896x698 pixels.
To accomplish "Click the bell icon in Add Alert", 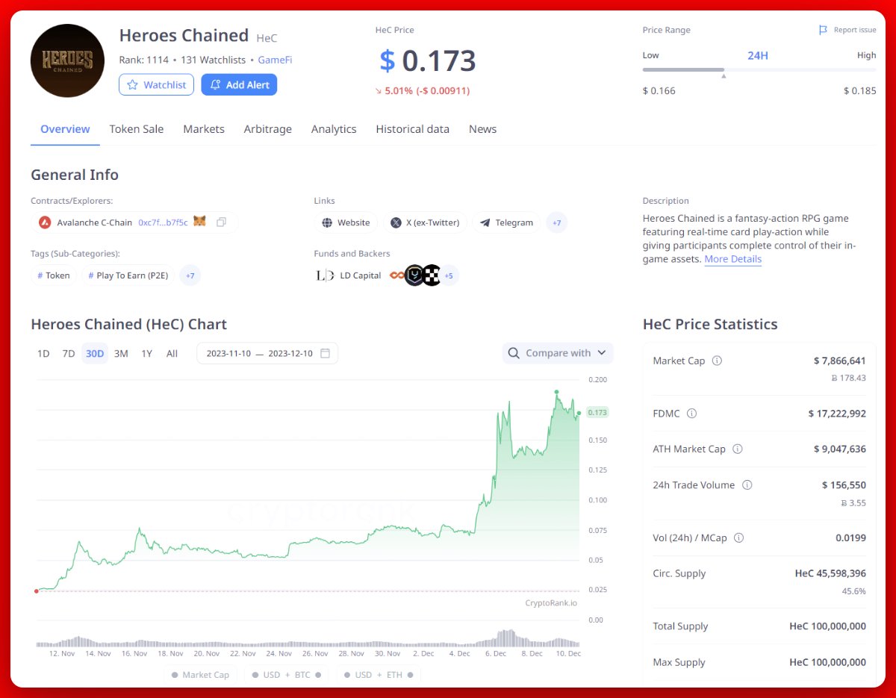I will click(x=215, y=84).
